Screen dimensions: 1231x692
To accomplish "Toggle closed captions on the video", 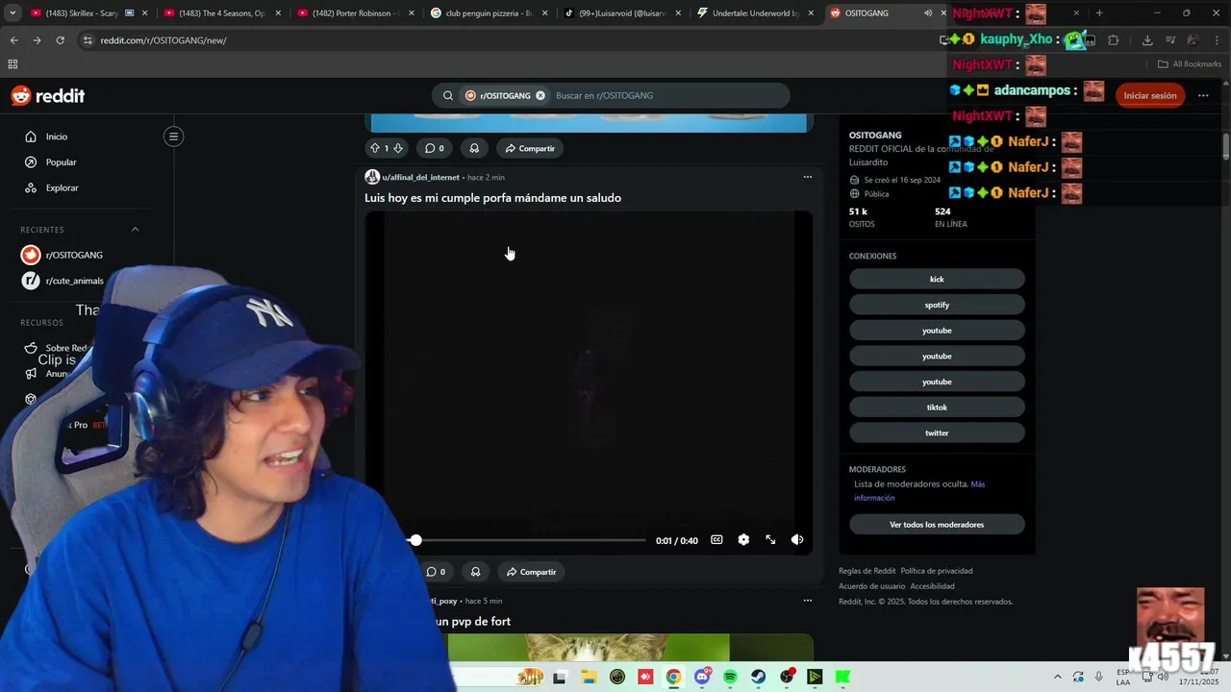I will 716,540.
